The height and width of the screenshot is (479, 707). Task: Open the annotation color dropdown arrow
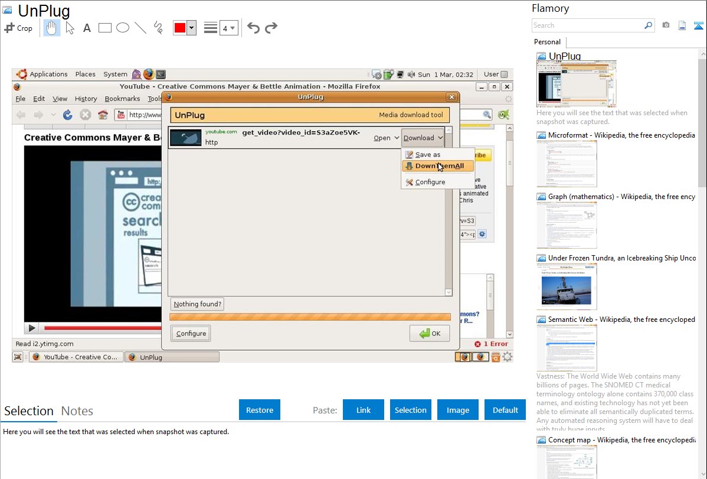click(x=192, y=28)
